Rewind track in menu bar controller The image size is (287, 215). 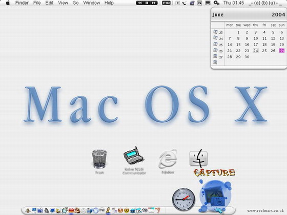(140, 3)
